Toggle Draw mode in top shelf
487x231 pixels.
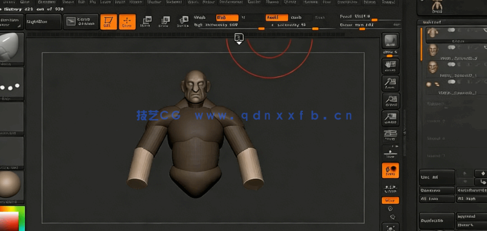(x=127, y=22)
